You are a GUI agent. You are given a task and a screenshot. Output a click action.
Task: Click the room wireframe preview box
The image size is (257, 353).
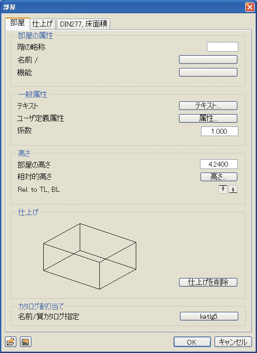coord(90,256)
